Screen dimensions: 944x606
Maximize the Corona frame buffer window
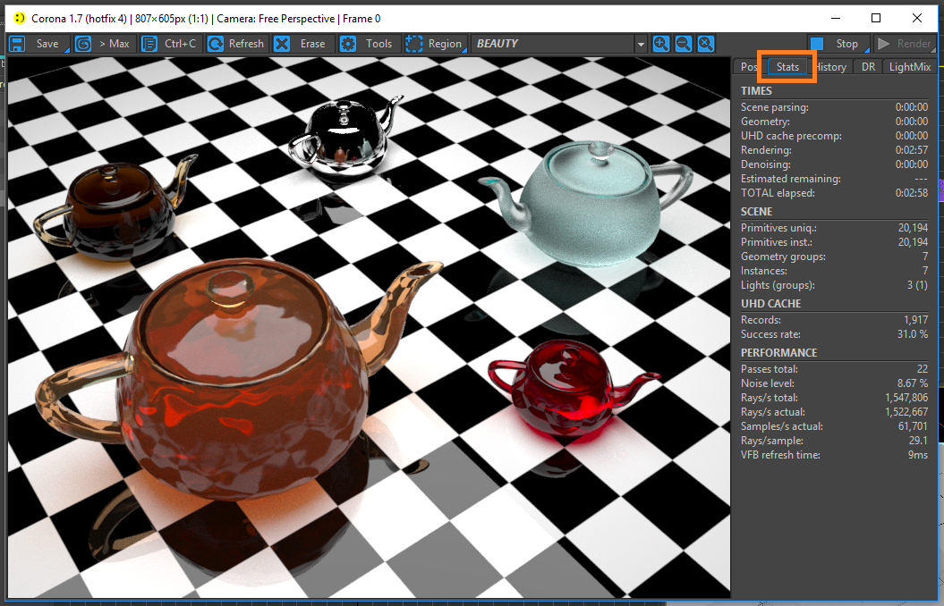[876, 18]
